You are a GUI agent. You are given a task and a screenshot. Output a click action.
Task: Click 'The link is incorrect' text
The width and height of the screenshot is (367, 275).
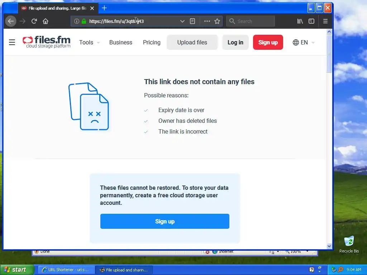(183, 132)
